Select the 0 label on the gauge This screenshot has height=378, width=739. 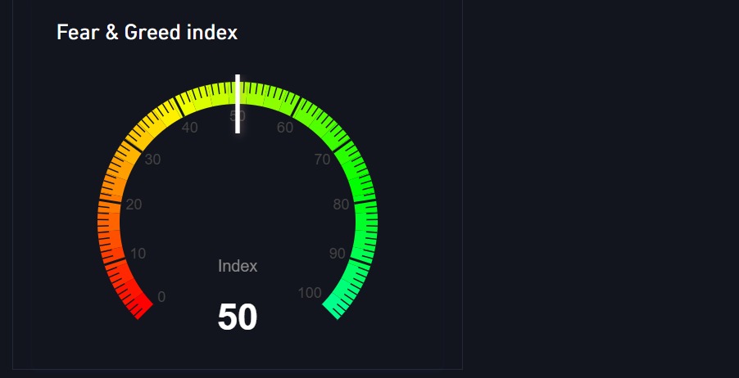pyautogui.click(x=161, y=297)
